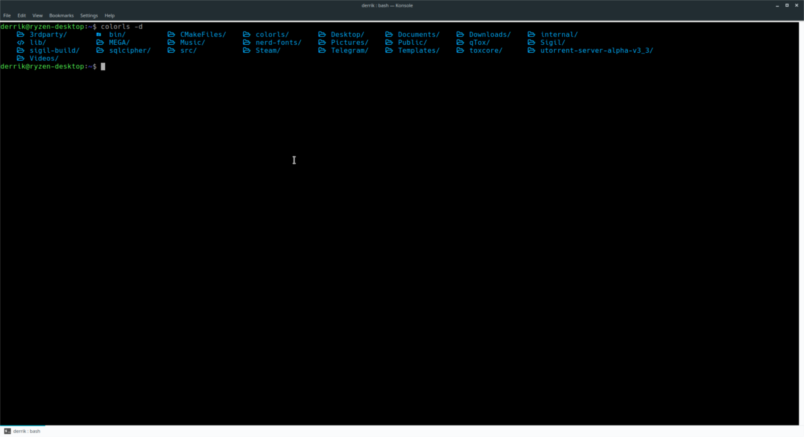Click the 'CMakeFiles/' directory name

[203, 35]
